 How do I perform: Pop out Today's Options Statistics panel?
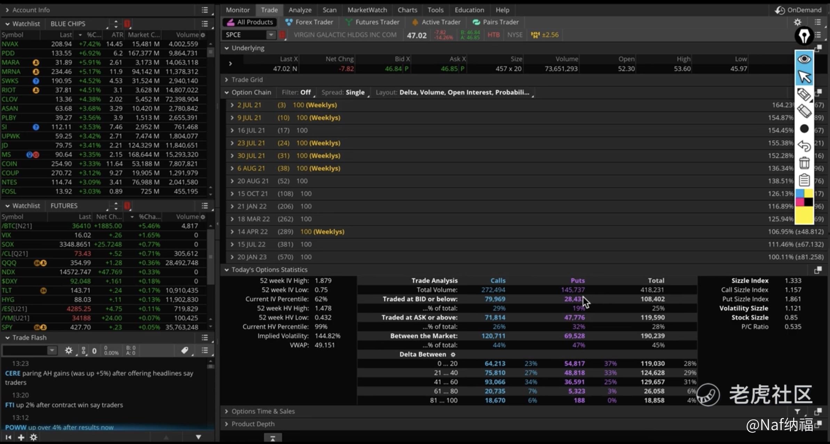tap(818, 270)
